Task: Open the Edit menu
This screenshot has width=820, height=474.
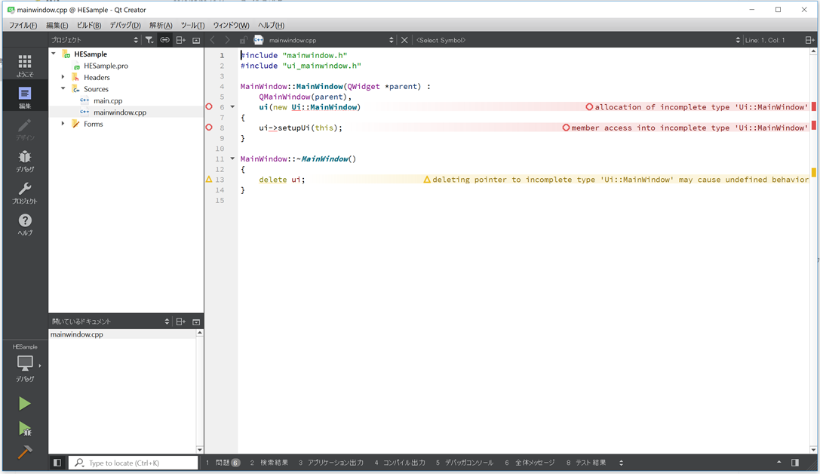Action: point(57,25)
